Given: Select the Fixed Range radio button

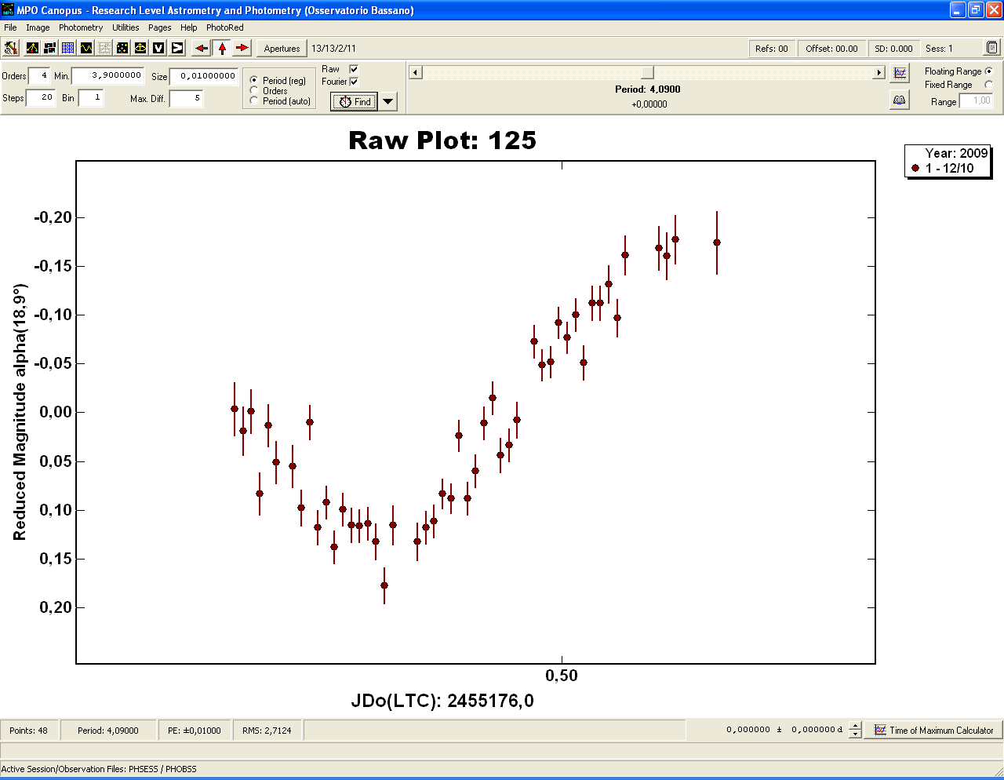Looking at the screenshot, I should (x=988, y=85).
